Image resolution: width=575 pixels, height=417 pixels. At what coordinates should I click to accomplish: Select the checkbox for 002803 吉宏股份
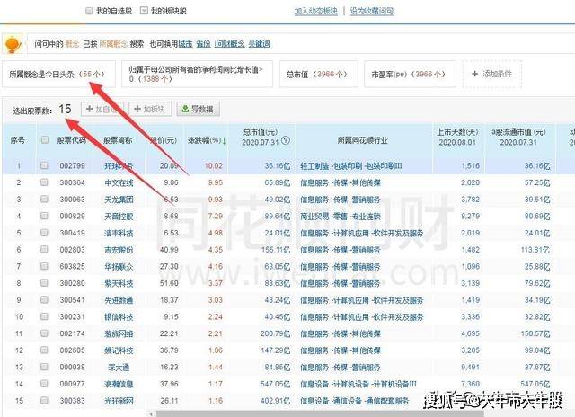[x=44, y=250]
